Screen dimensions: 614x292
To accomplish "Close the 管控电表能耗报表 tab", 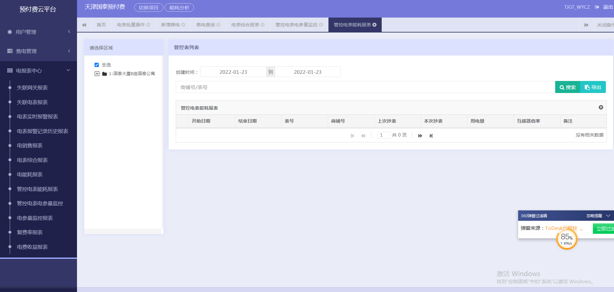I will pyautogui.click(x=375, y=25).
